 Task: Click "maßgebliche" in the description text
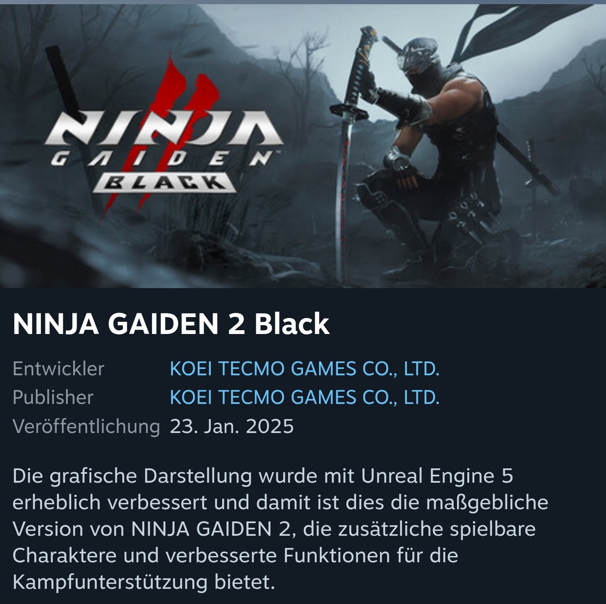coord(487,503)
